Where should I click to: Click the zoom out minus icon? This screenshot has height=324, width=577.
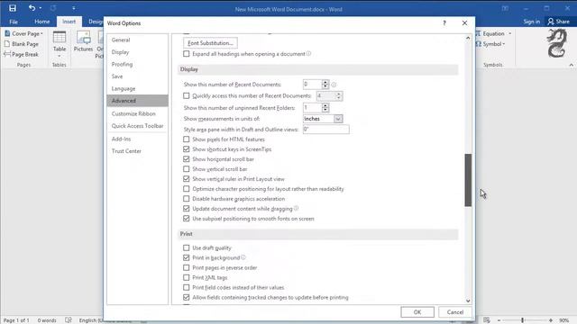coord(499,320)
